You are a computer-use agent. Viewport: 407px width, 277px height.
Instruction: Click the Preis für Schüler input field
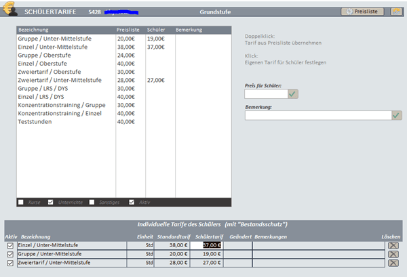[266, 94]
